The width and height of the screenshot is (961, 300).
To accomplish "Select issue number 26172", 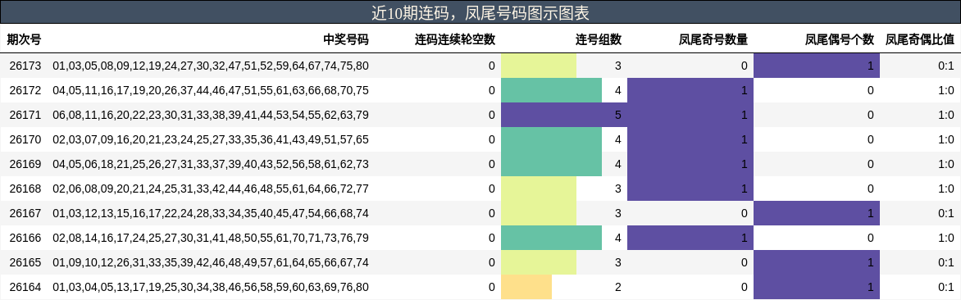I will pos(25,90).
